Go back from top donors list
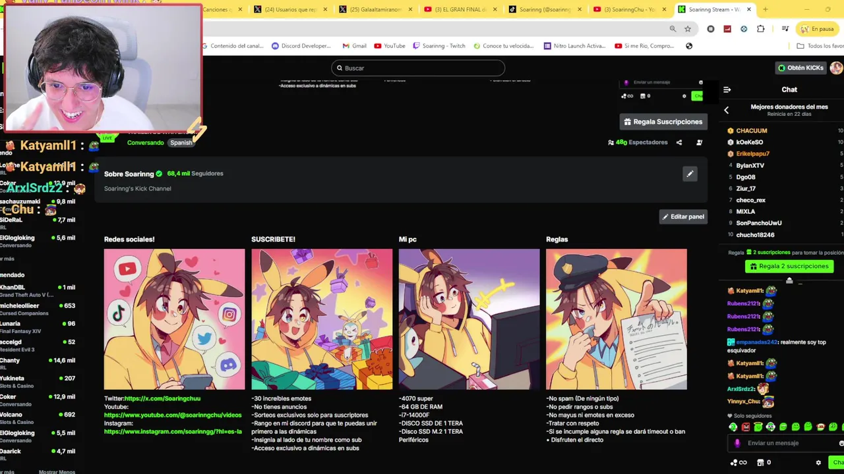The height and width of the screenshot is (474, 844). (x=727, y=110)
